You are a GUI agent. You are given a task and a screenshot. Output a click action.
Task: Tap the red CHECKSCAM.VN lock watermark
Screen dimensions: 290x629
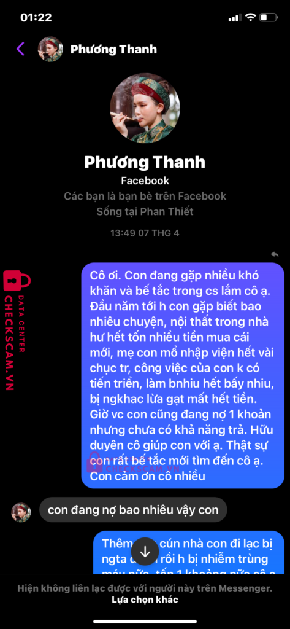point(15,331)
